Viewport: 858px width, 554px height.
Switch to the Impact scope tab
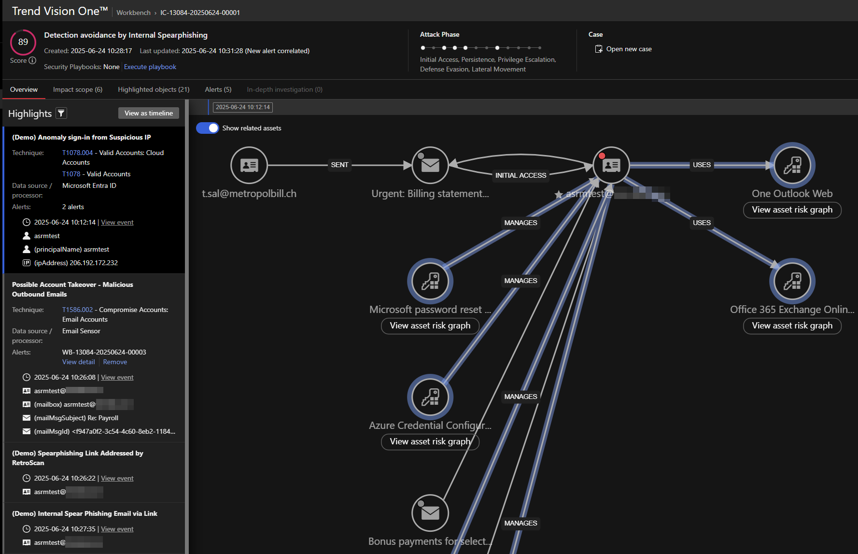pos(78,89)
